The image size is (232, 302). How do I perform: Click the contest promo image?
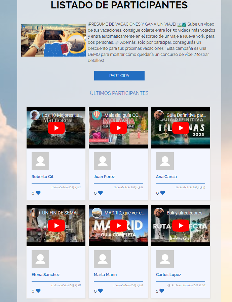click(x=53, y=40)
